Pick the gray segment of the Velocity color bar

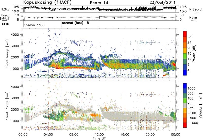click(x=185, y=105)
